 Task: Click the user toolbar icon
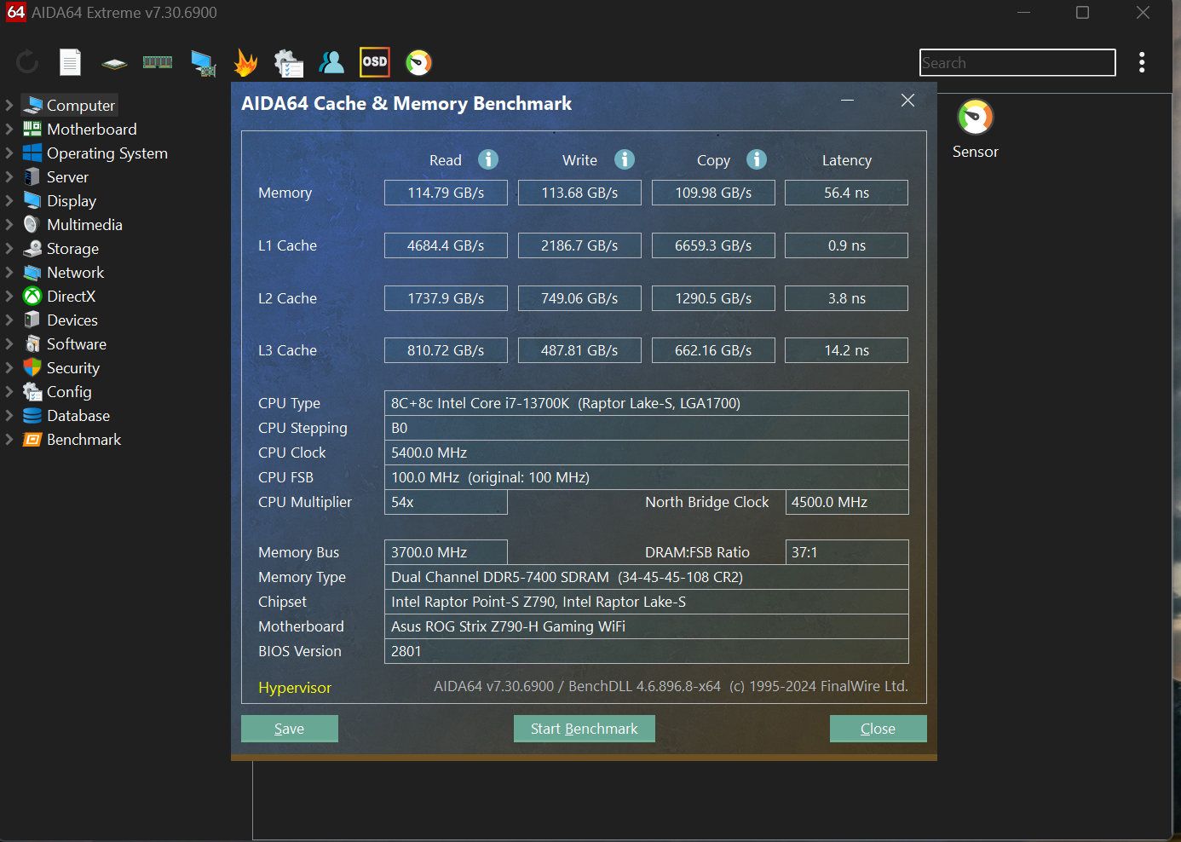[x=331, y=62]
